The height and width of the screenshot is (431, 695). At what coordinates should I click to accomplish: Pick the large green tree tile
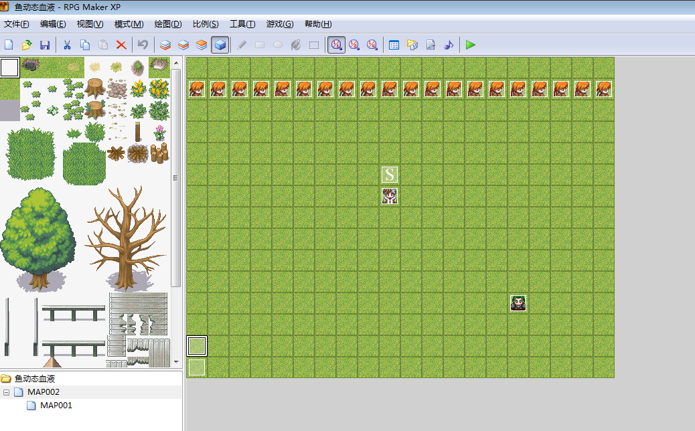pos(38,239)
